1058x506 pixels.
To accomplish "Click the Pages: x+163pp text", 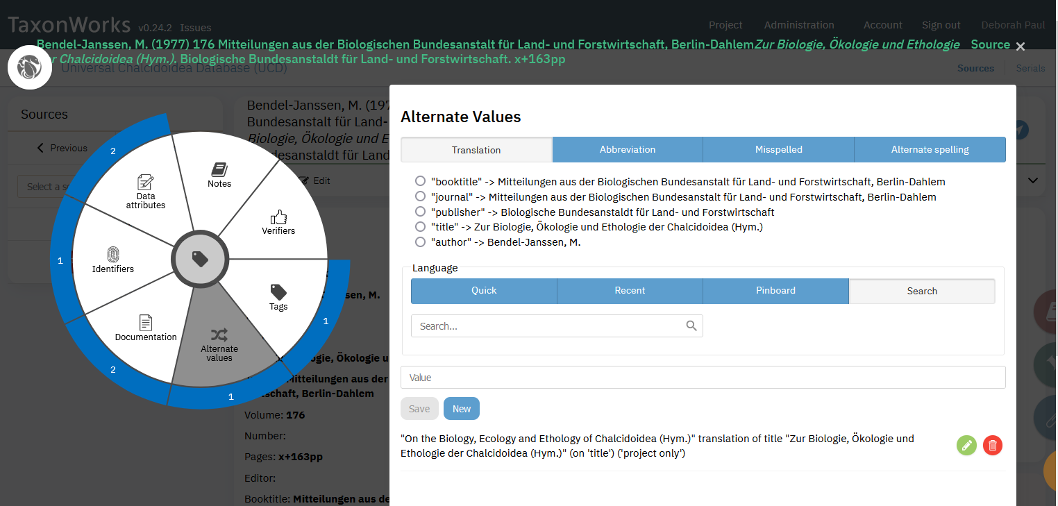I will click(x=283, y=457).
